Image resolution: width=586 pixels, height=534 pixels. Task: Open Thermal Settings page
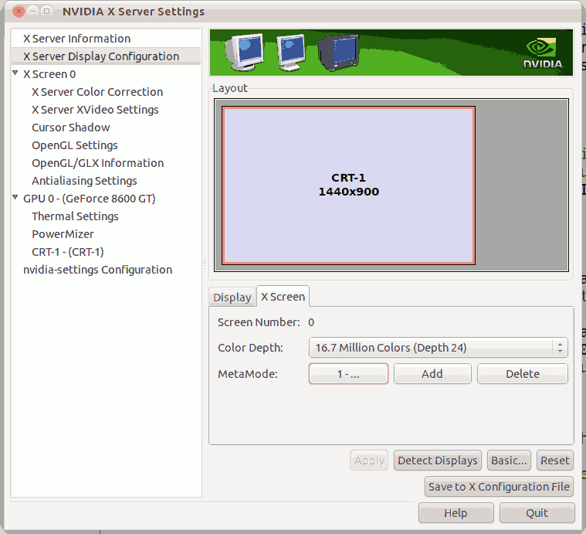[75, 216]
